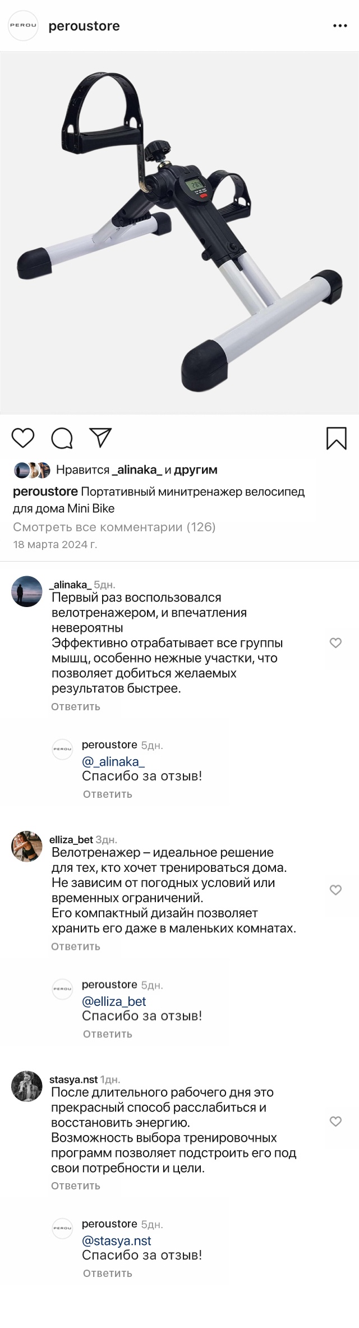Open the mini bike product photo
This screenshot has width=359, height=1328.
[x=179, y=233]
